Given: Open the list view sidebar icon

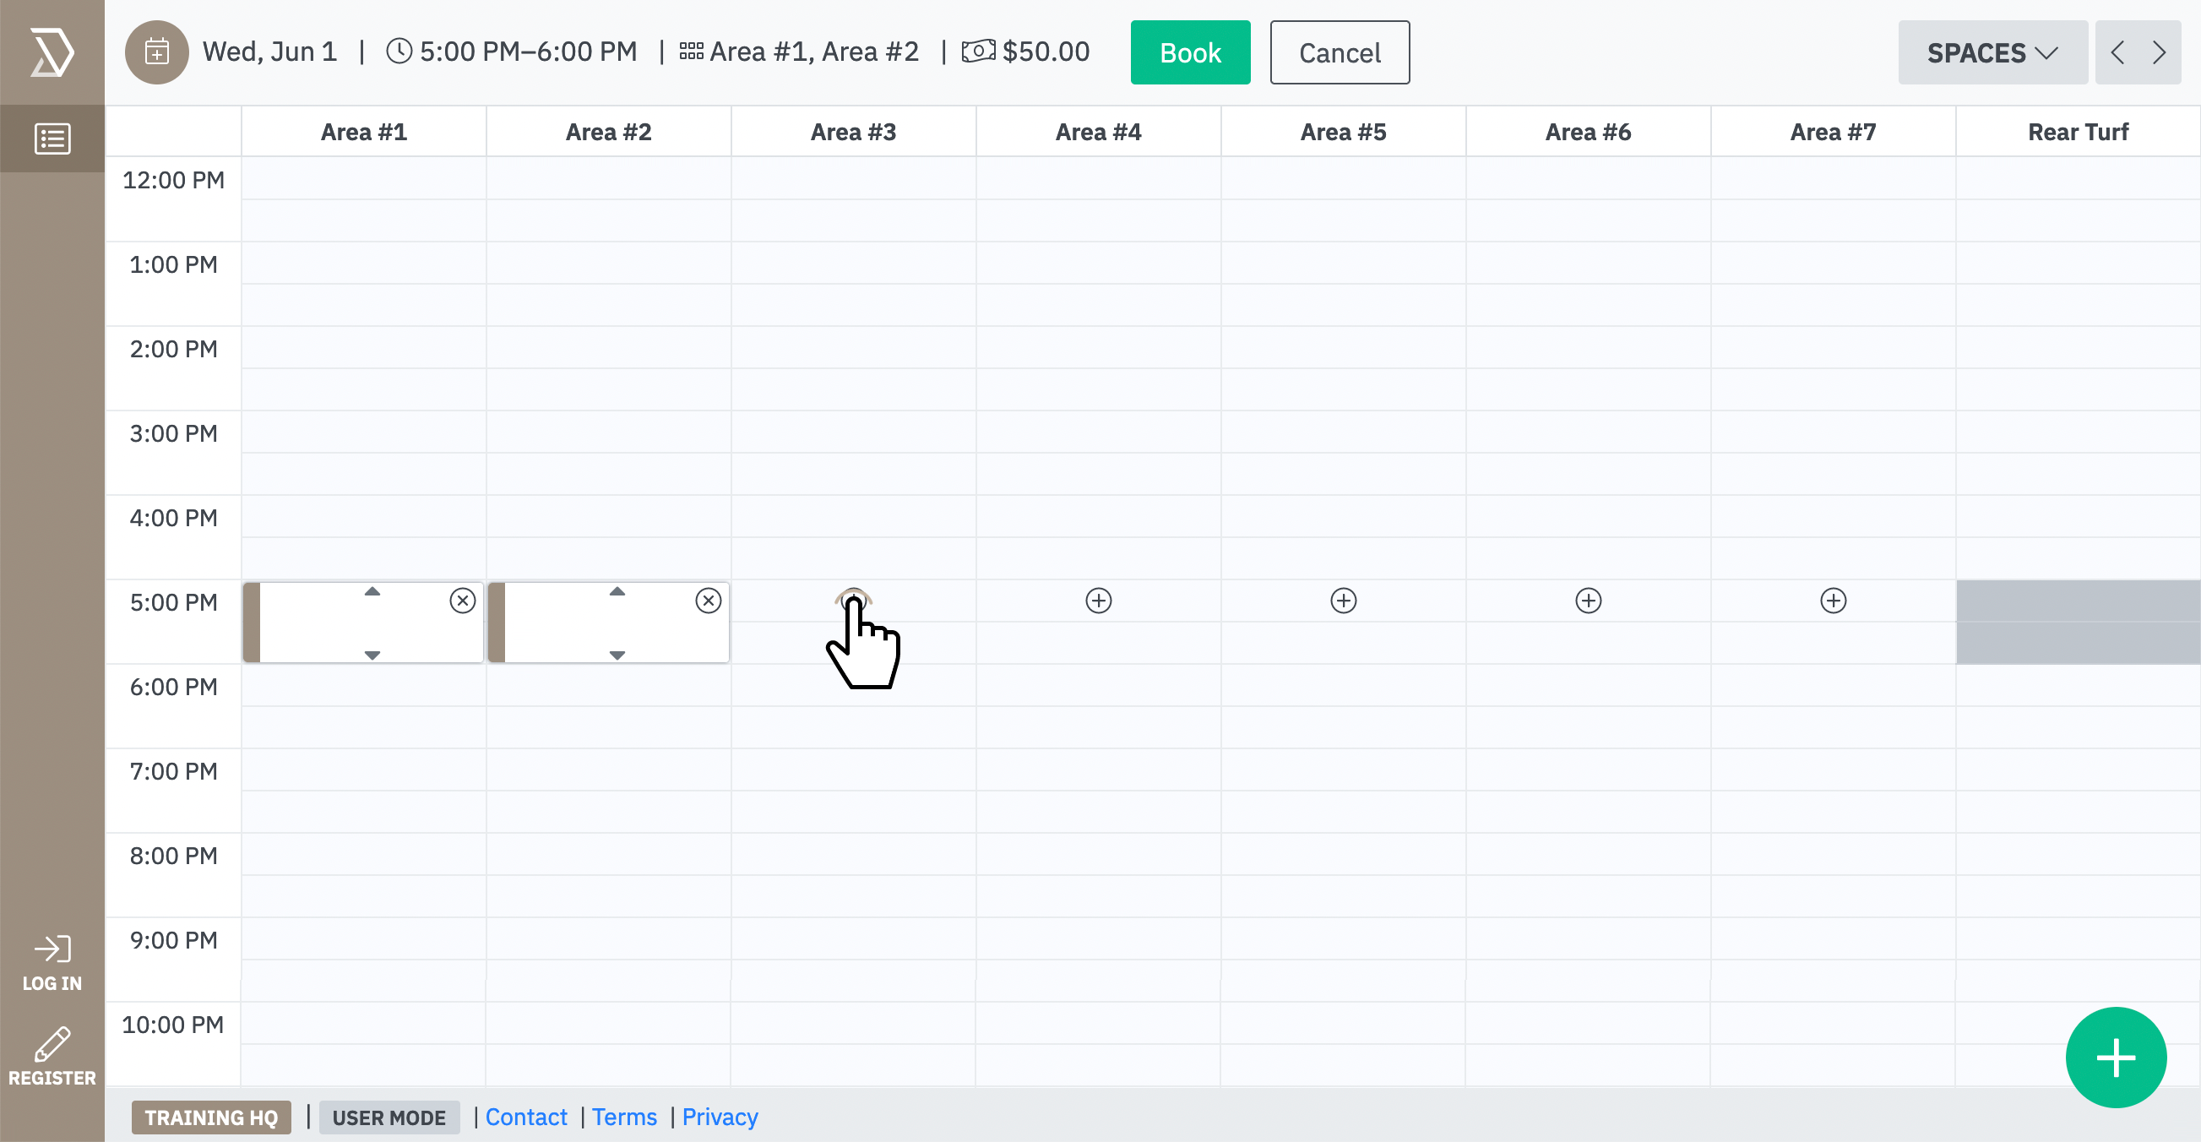Looking at the screenshot, I should pos(52,139).
